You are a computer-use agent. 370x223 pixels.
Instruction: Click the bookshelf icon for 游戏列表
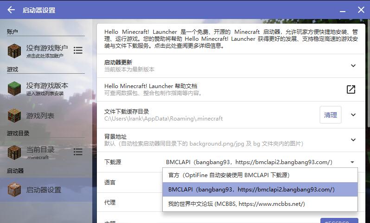pos(14,115)
